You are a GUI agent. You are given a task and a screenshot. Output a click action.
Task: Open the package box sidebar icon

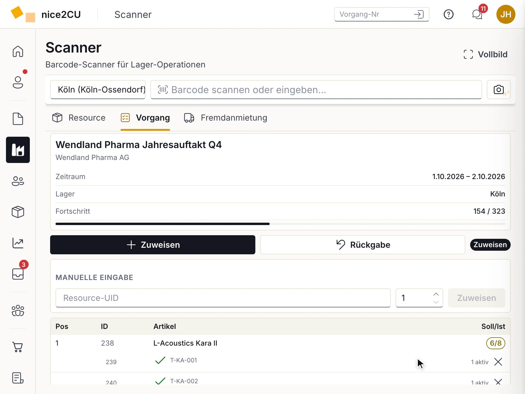[x=18, y=212]
